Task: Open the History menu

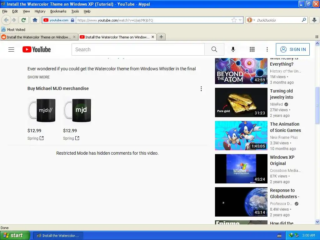Action: [40, 11]
